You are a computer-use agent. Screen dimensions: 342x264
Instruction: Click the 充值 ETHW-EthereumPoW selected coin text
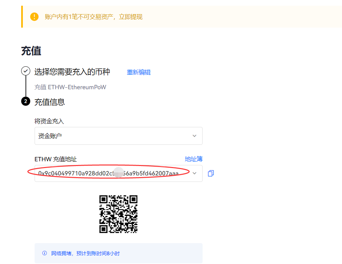[x=70, y=87]
